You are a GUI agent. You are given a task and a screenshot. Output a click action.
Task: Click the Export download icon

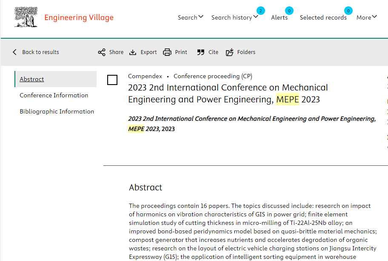[133, 52]
